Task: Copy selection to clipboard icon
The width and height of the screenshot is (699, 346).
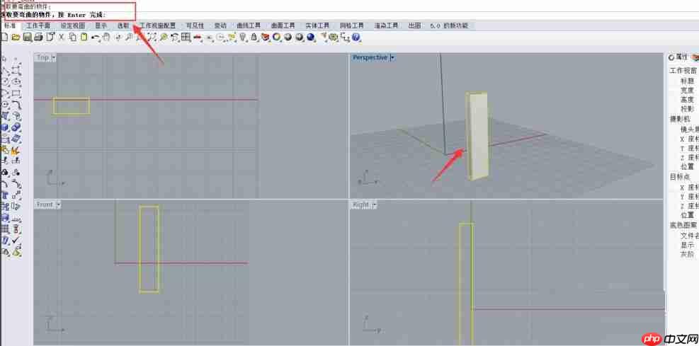Action: coord(73,37)
